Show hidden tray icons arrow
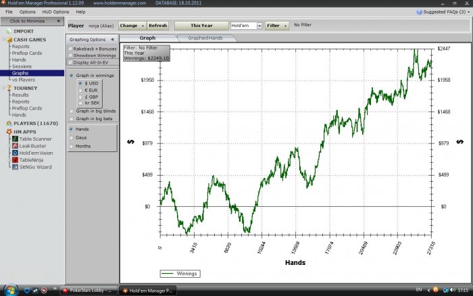 (x=428, y=291)
